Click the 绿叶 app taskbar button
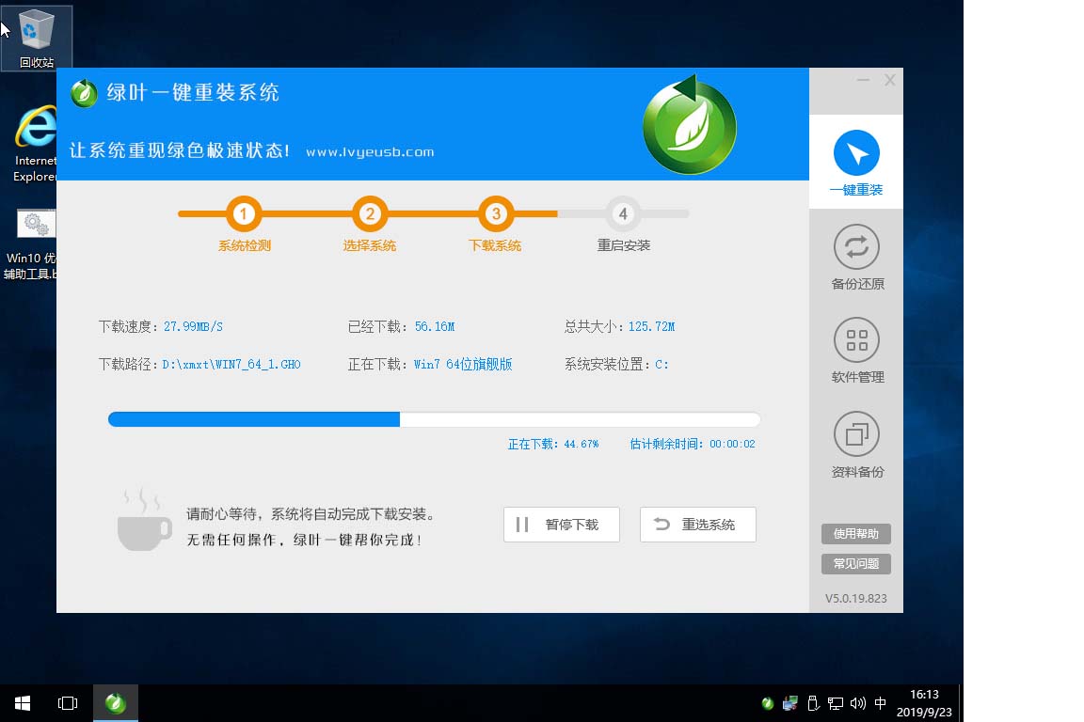Viewport: 1084px width, 722px height. (x=116, y=703)
